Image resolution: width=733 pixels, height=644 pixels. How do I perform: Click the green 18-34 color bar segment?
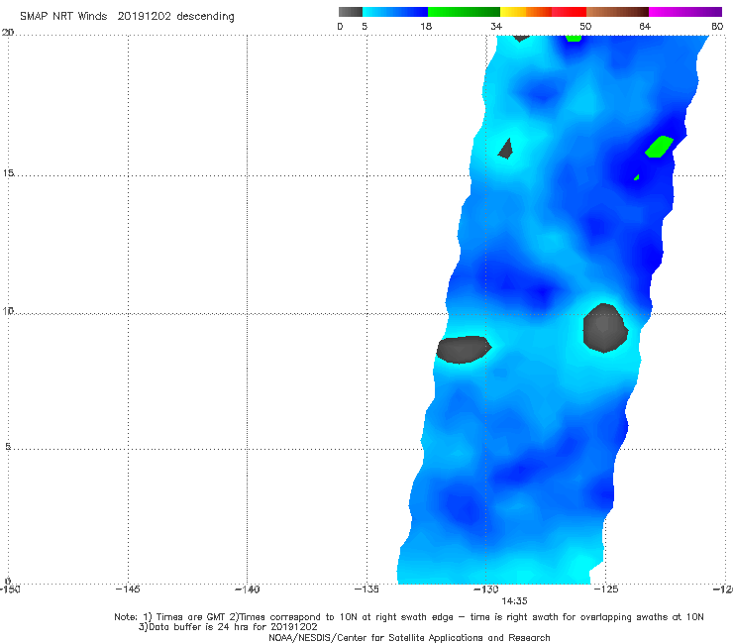click(464, 12)
